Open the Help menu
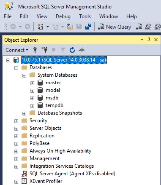The width and height of the screenshot is (161, 185). tap(131, 16)
